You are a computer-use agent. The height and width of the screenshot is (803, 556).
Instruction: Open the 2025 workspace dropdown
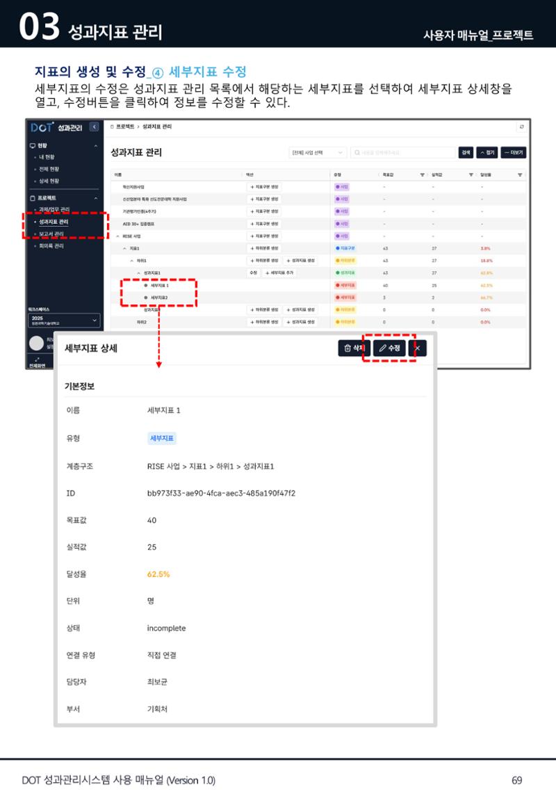[64, 321]
